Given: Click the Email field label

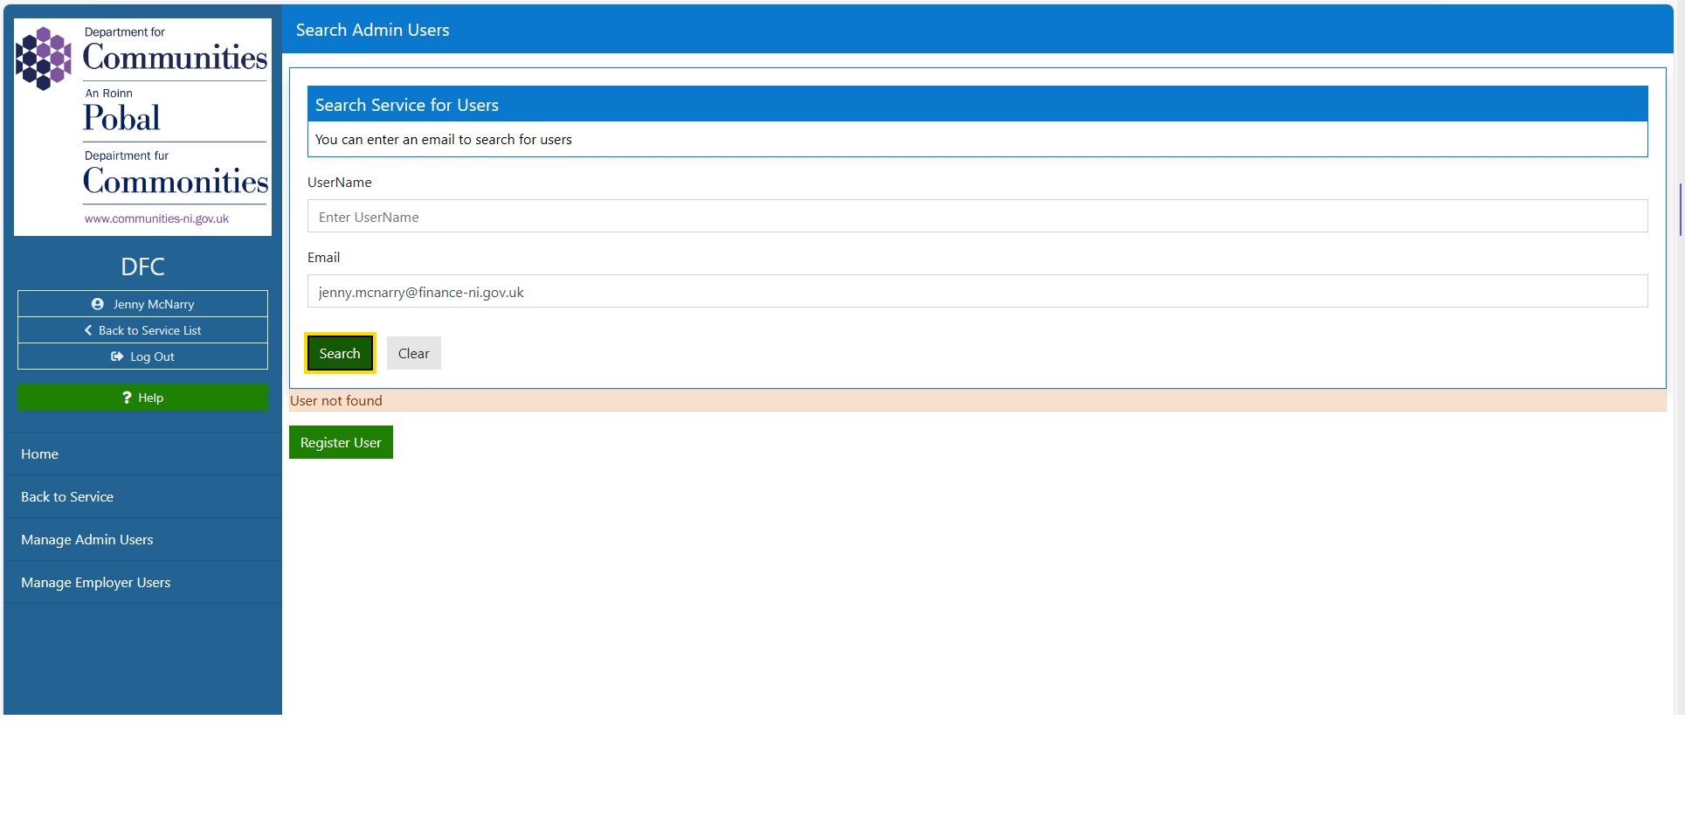Looking at the screenshot, I should 324,258.
